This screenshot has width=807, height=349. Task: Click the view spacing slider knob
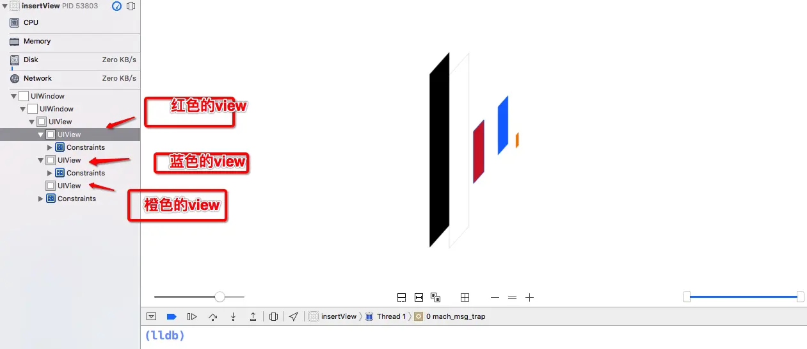click(x=220, y=296)
